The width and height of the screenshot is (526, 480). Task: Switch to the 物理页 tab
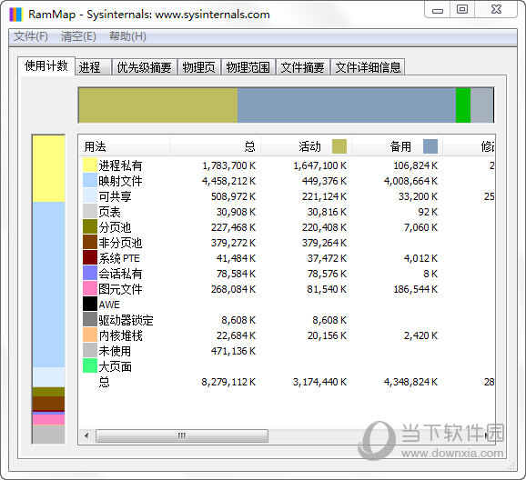click(199, 67)
